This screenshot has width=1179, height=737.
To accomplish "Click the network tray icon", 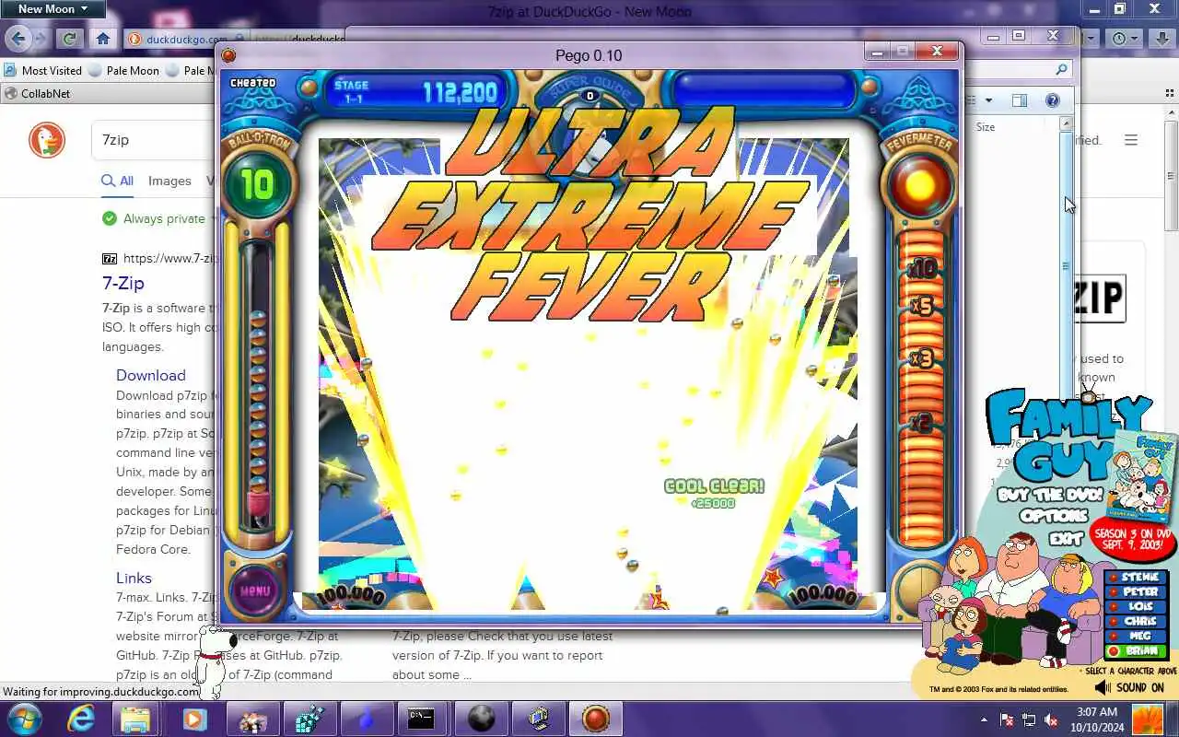I will click(1029, 719).
